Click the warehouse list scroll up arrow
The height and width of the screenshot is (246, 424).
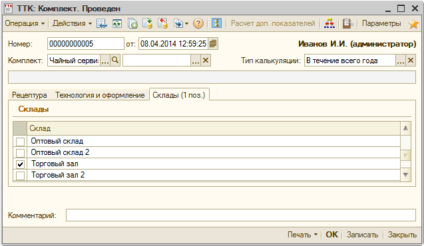tap(405, 128)
